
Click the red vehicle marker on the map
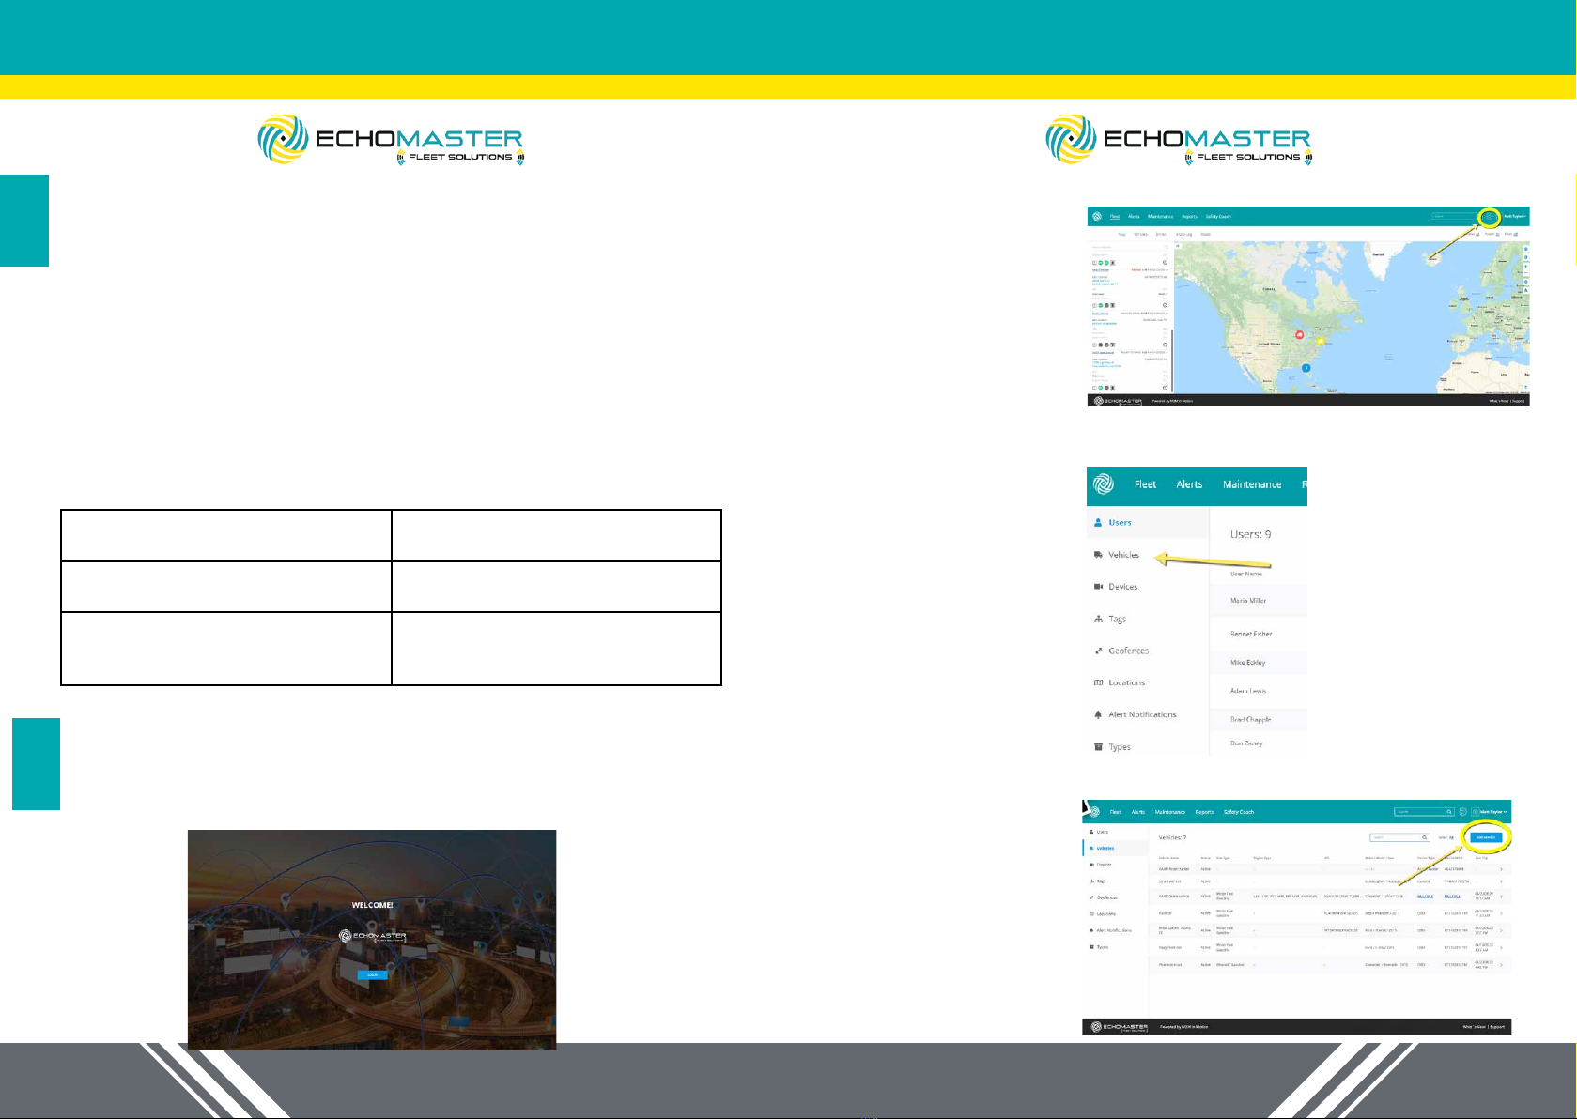(1299, 335)
